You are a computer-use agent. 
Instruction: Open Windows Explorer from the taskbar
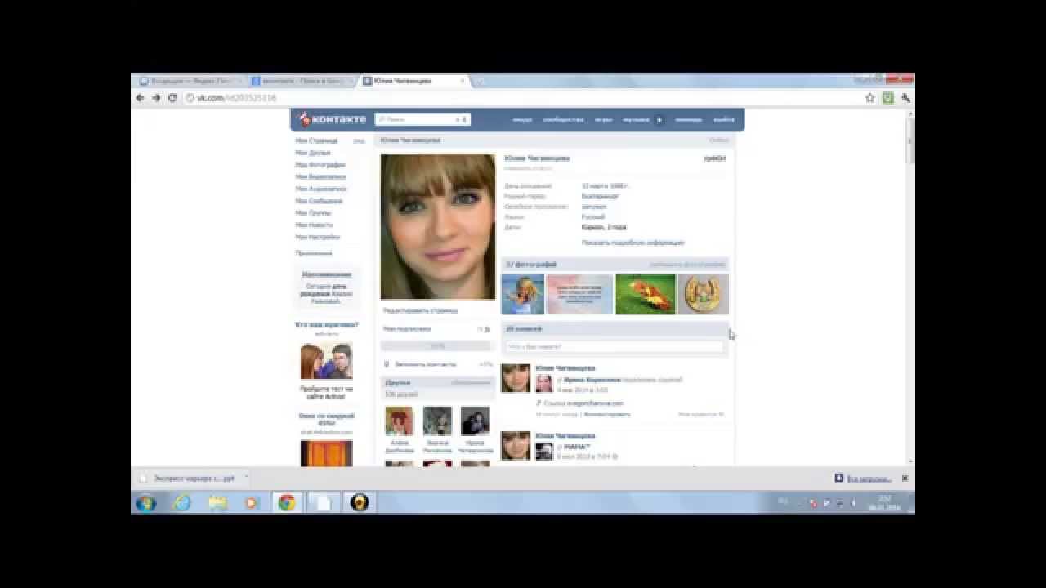point(217,502)
